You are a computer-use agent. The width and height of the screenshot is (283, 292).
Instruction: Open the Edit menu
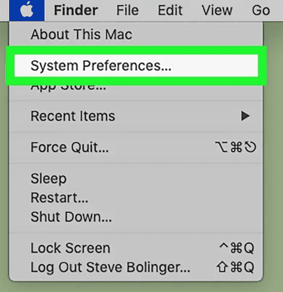170,10
